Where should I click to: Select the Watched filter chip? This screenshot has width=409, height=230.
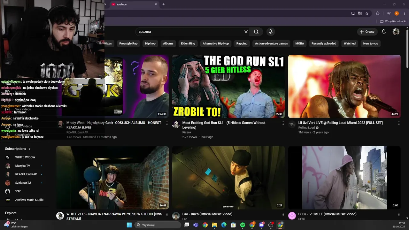[350, 43]
